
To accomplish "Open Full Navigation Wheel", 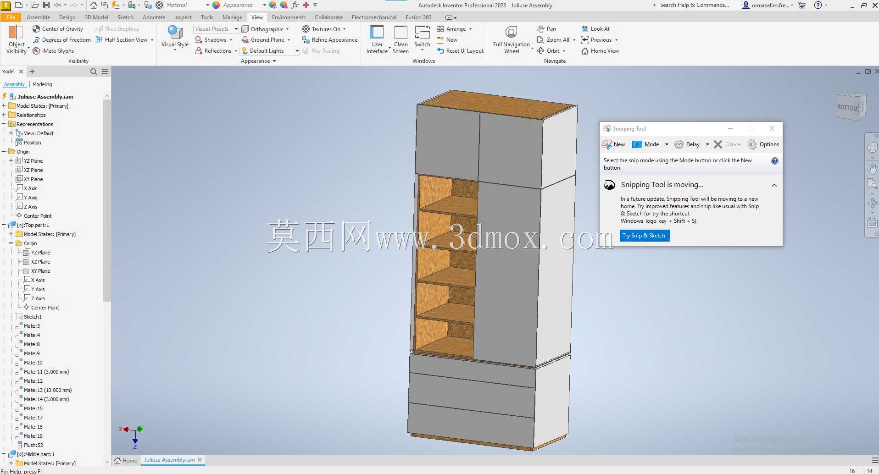I will point(512,40).
